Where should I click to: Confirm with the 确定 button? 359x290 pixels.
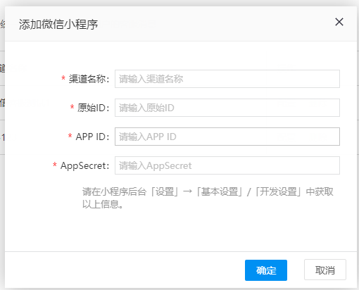pos(266,270)
